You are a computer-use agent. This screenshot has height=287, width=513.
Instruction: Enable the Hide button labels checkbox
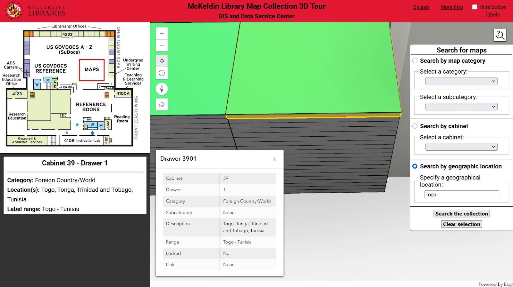coord(475,7)
